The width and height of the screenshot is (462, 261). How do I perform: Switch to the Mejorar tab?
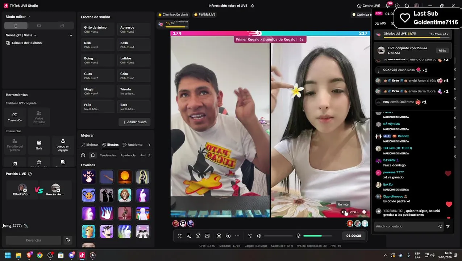pos(90,145)
